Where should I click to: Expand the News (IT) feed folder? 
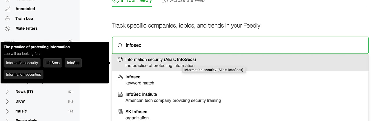point(8,92)
